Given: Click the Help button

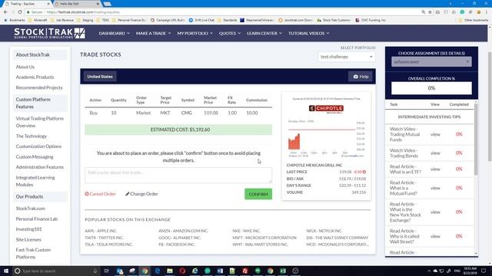Looking at the screenshot, I should [361, 77].
